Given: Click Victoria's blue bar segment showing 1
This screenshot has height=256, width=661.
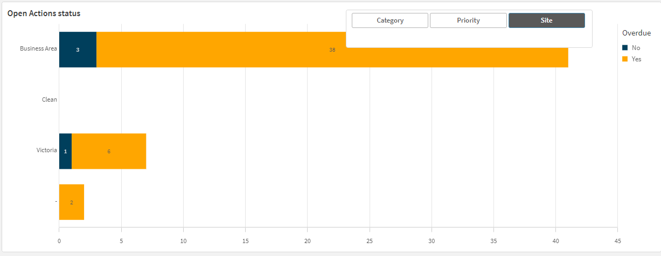Looking at the screenshot, I should (65, 151).
